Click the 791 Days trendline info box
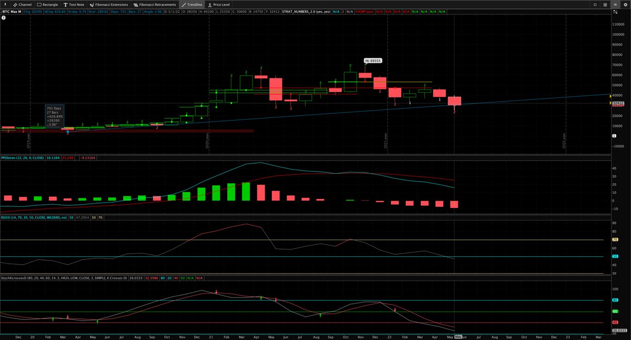The image size is (631, 340). click(x=56, y=116)
